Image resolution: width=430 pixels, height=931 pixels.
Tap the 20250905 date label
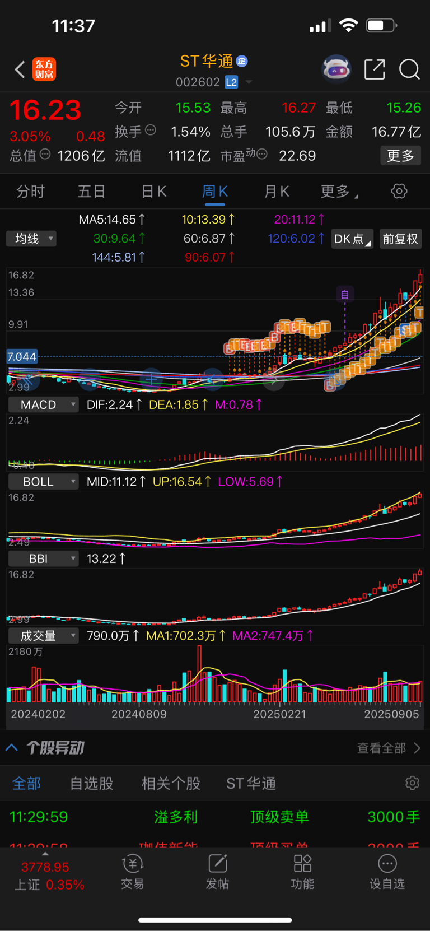coord(391,714)
